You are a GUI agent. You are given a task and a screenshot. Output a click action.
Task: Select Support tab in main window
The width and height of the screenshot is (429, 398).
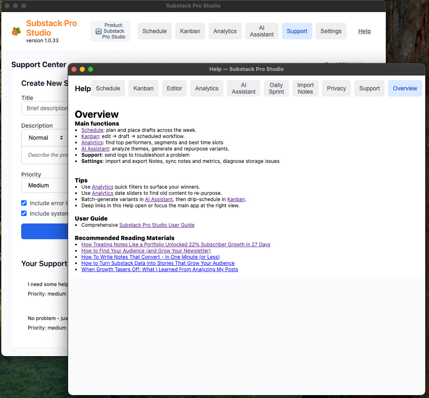point(297,31)
